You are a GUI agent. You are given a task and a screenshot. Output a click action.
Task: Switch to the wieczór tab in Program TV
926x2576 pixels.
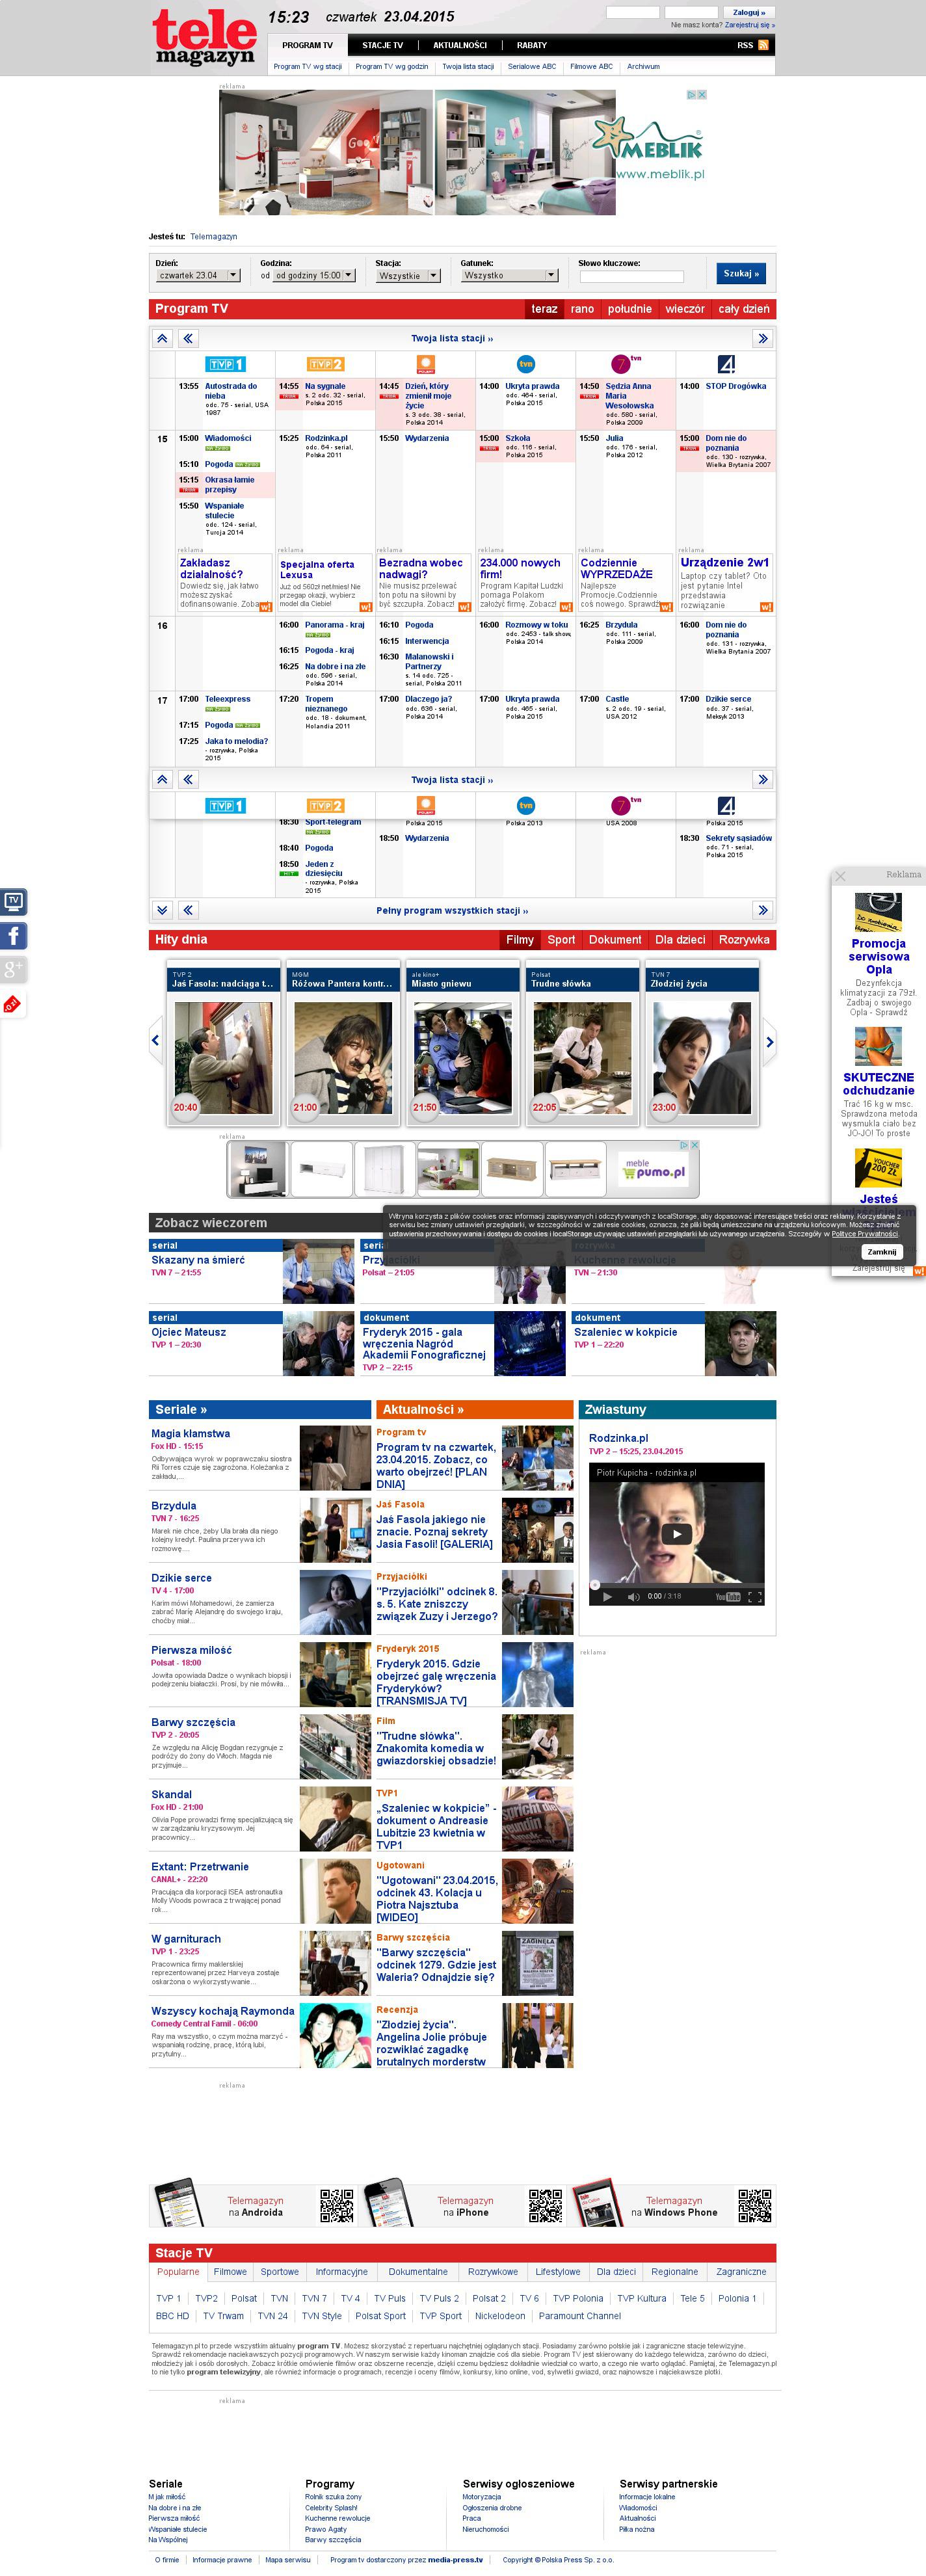pyautogui.click(x=685, y=309)
